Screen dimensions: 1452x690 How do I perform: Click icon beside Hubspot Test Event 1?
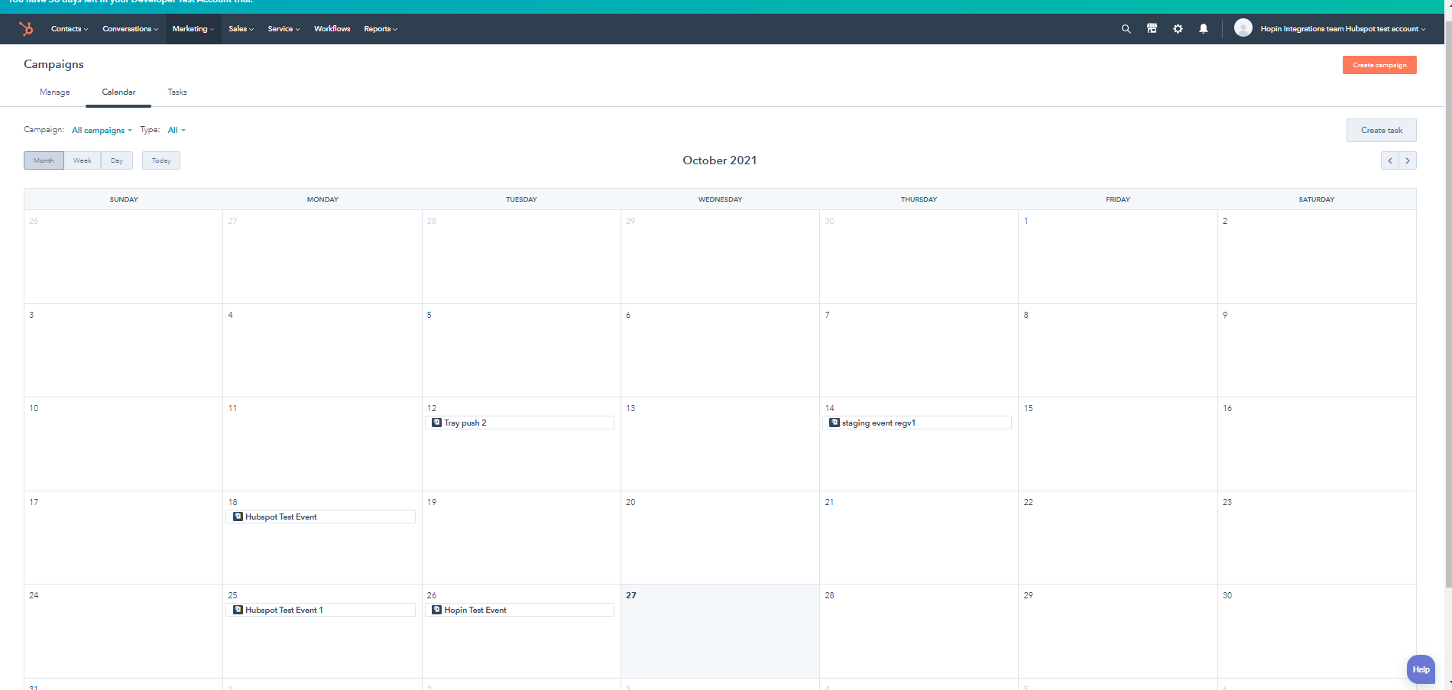238,610
